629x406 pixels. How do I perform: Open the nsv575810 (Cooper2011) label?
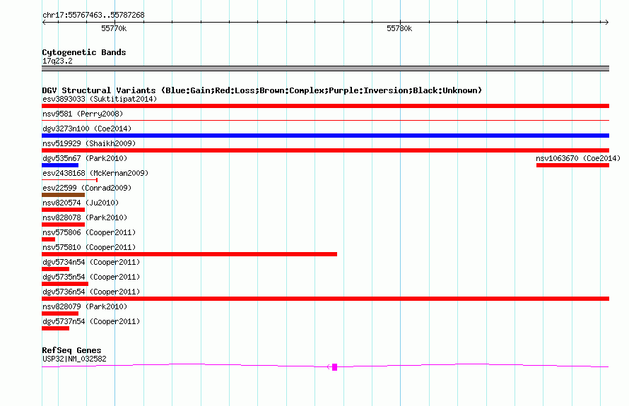point(89,247)
